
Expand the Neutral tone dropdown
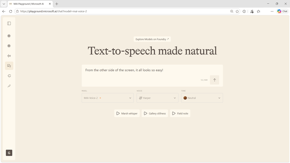[202, 98]
